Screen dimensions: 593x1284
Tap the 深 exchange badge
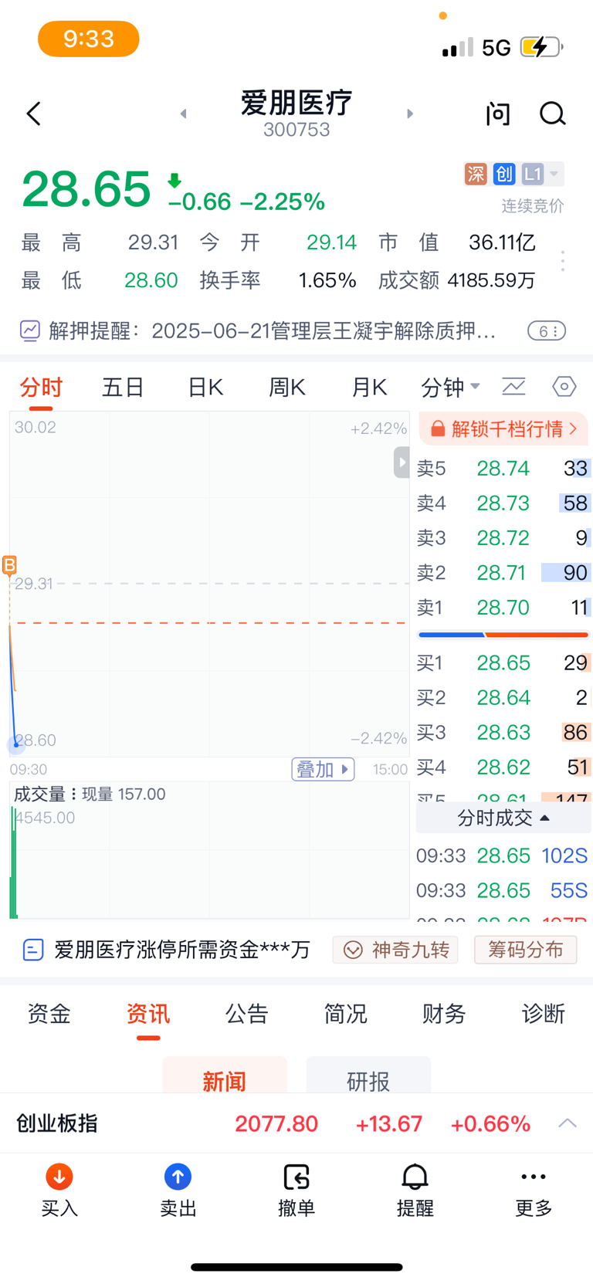point(476,174)
